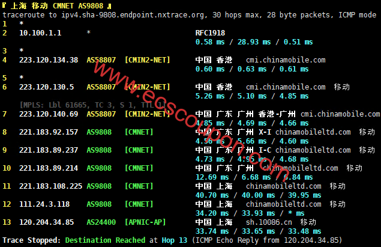This screenshot has width=381, height=247.
Task: Select the RFC1918 label
Action: [x=210, y=33]
